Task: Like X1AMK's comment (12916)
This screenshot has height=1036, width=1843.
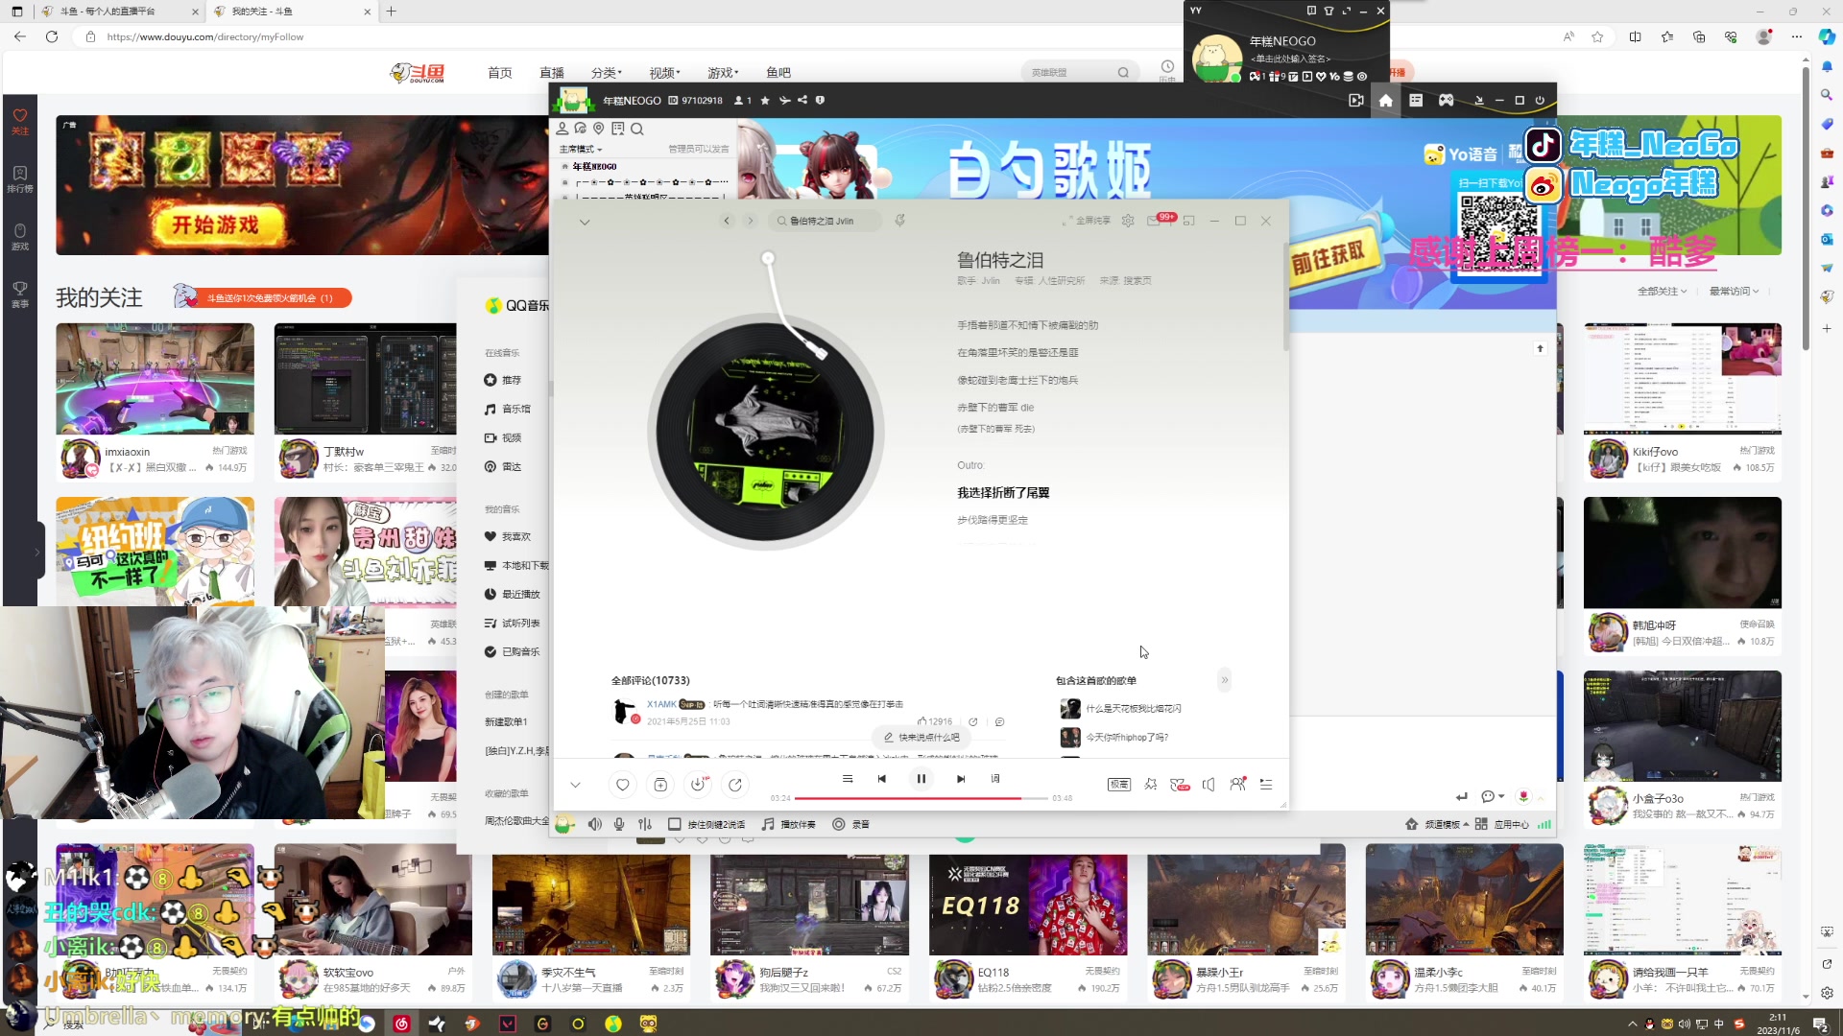Action: (935, 721)
